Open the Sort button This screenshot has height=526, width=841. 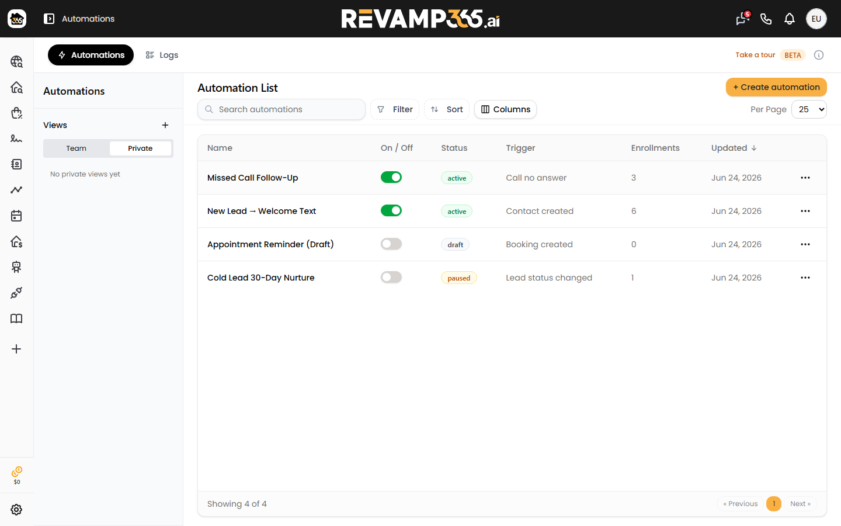447,109
